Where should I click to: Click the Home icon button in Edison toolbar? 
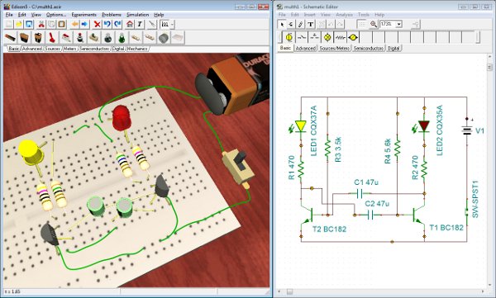(x=130, y=24)
